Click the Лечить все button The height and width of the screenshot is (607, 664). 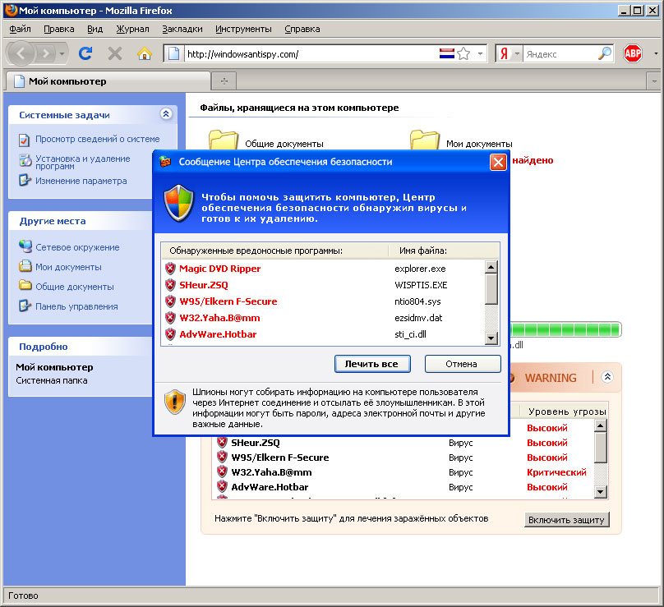tap(372, 364)
